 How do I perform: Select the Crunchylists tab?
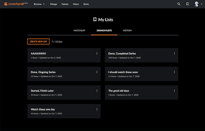(104, 30)
